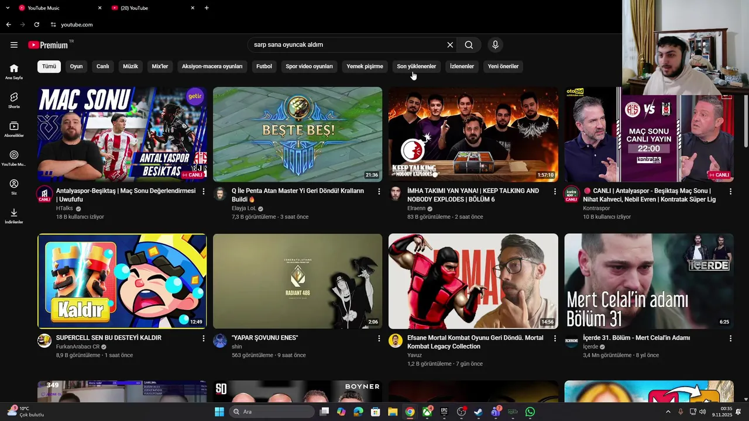Open Windows Start menu
The width and height of the screenshot is (749, 421).
(219, 412)
